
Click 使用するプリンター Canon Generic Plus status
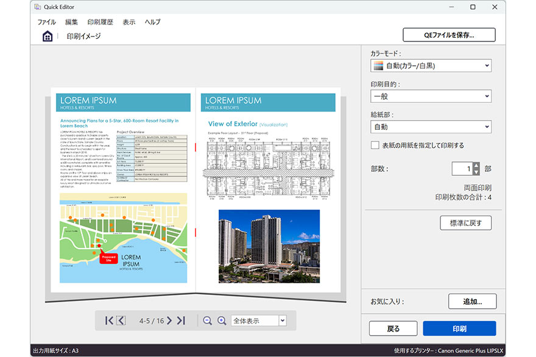(448, 350)
